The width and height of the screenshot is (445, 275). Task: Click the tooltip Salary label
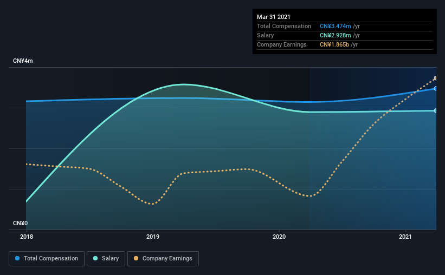[266, 35]
